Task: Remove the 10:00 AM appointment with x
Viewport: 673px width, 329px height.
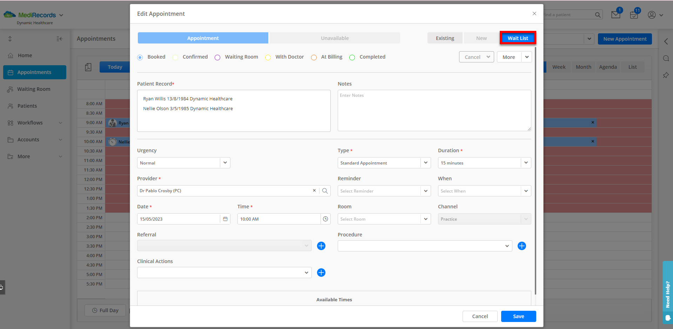Action: [593, 141]
